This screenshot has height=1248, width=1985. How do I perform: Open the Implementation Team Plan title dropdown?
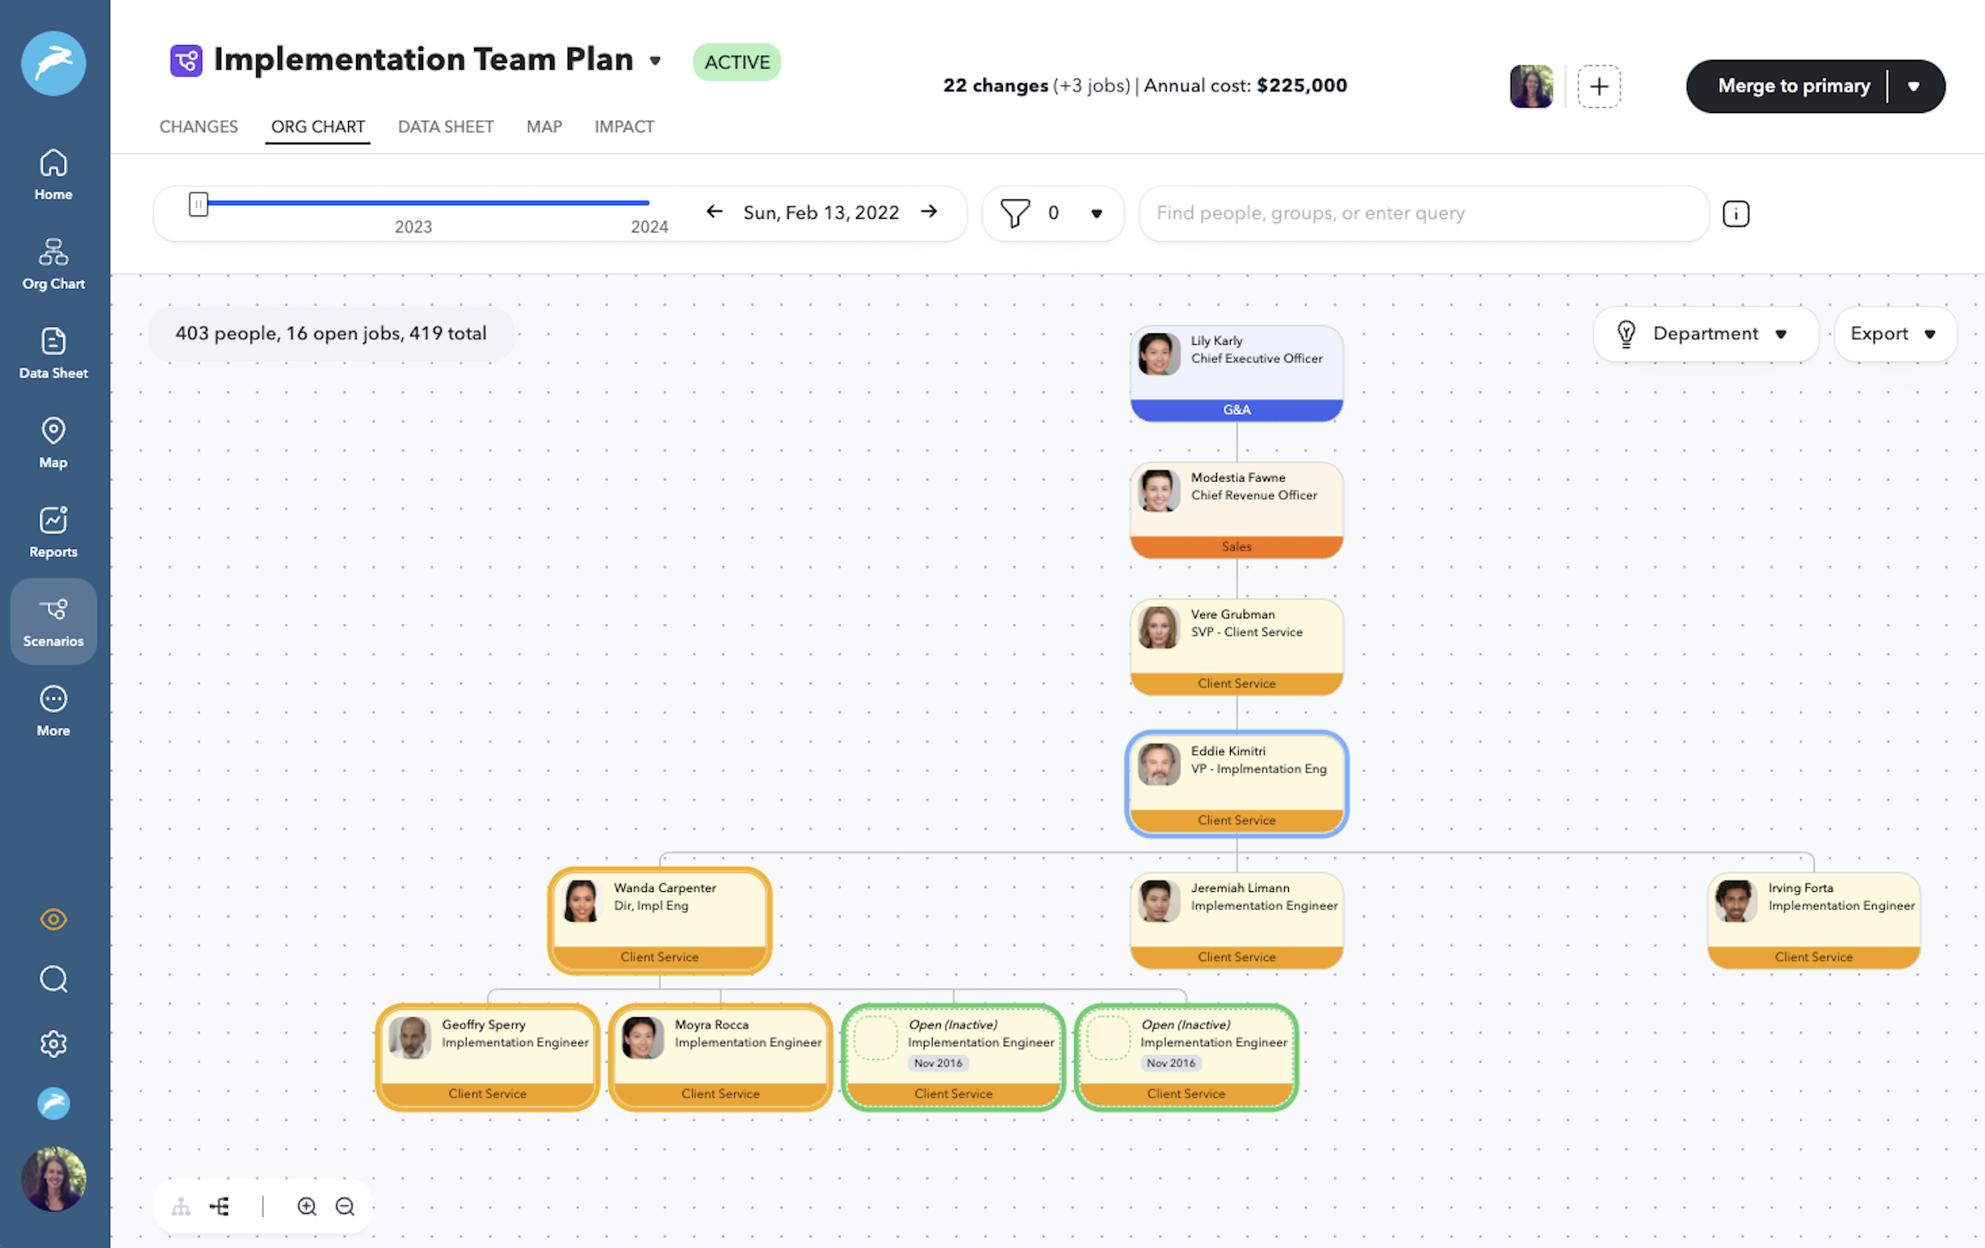(x=656, y=61)
